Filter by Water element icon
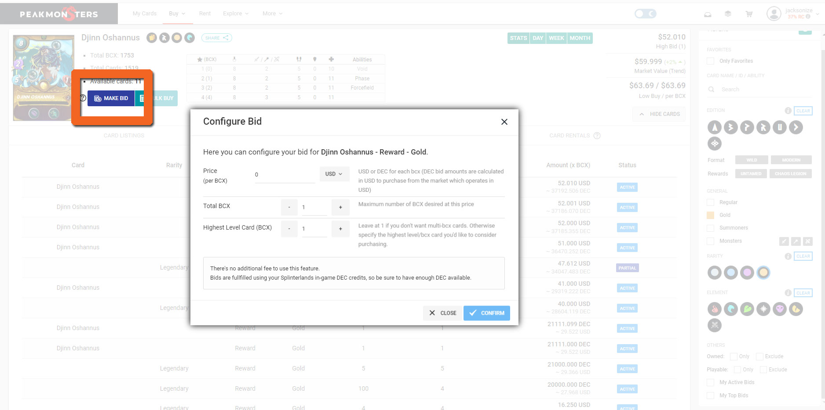 pyautogui.click(x=731, y=309)
